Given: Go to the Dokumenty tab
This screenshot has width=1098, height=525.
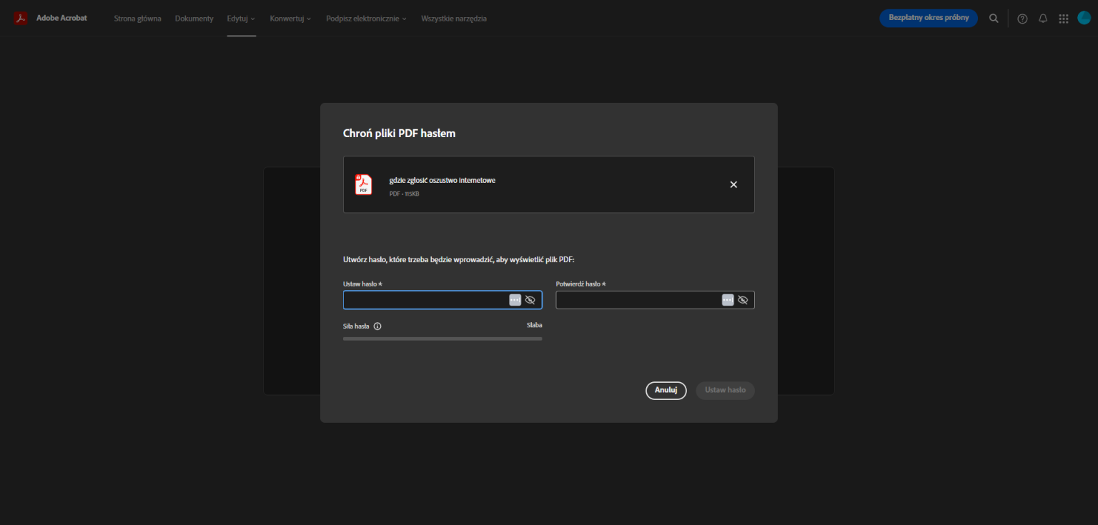Looking at the screenshot, I should tap(194, 18).
